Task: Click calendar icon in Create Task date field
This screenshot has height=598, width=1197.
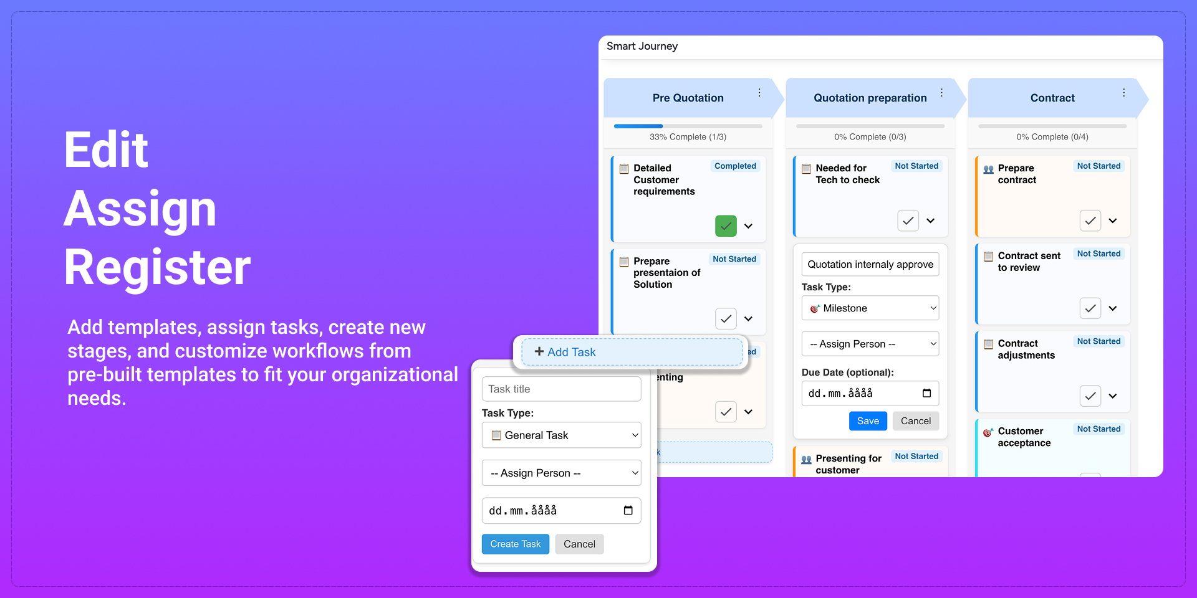Action: click(x=628, y=511)
